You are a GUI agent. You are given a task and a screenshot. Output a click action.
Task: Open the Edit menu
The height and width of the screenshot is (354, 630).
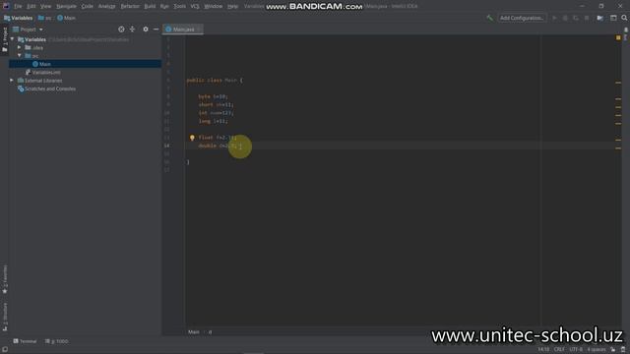coord(31,7)
